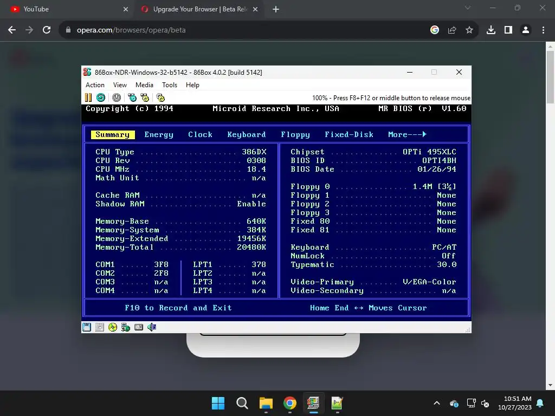
Task: Go back in Chrome browser
Action: coord(12,30)
